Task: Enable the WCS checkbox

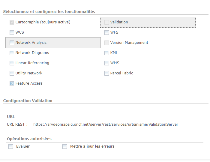Action: pyautogui.click(x=12, y=32)
